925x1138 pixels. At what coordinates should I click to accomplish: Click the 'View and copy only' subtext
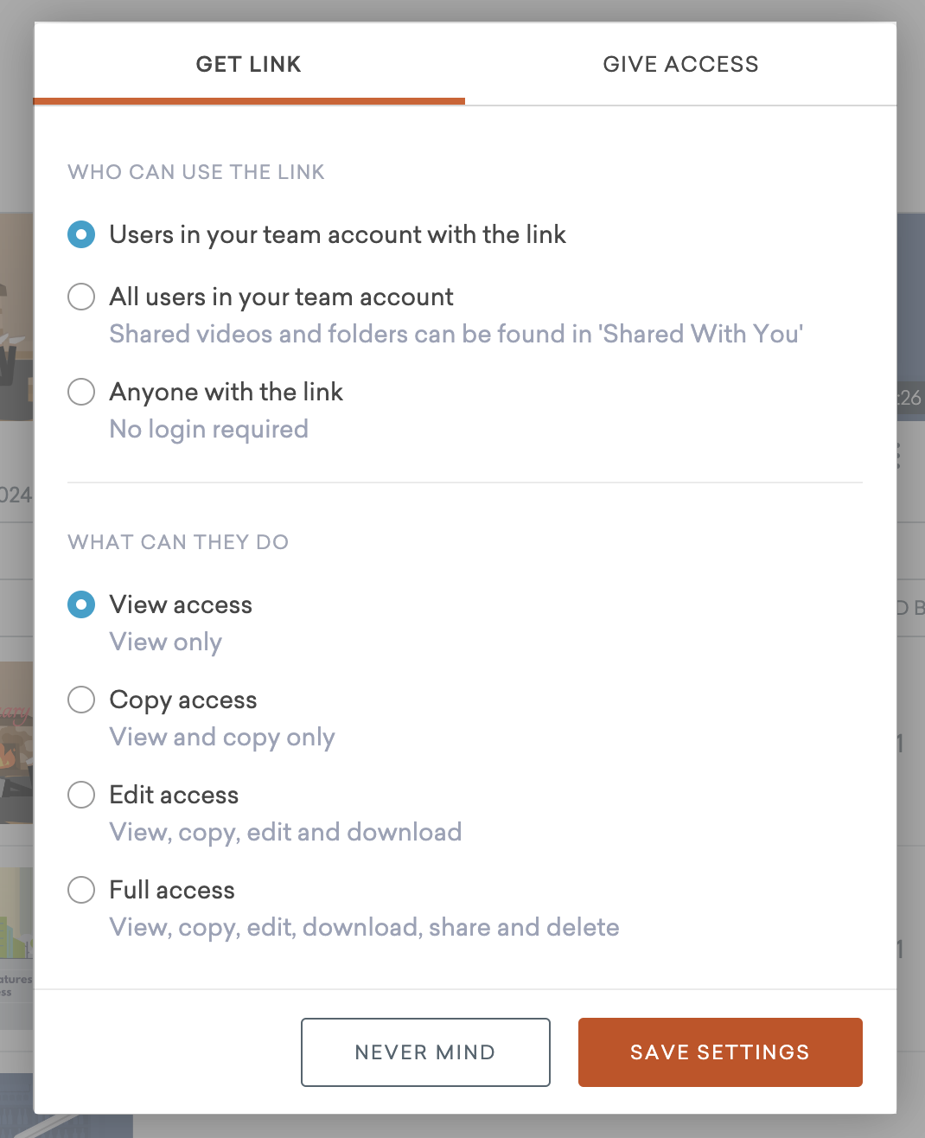[x=221, y=737]
